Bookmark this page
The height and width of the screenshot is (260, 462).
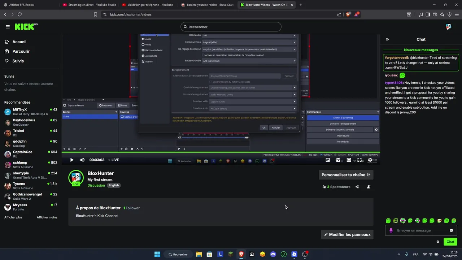(95, 14)
